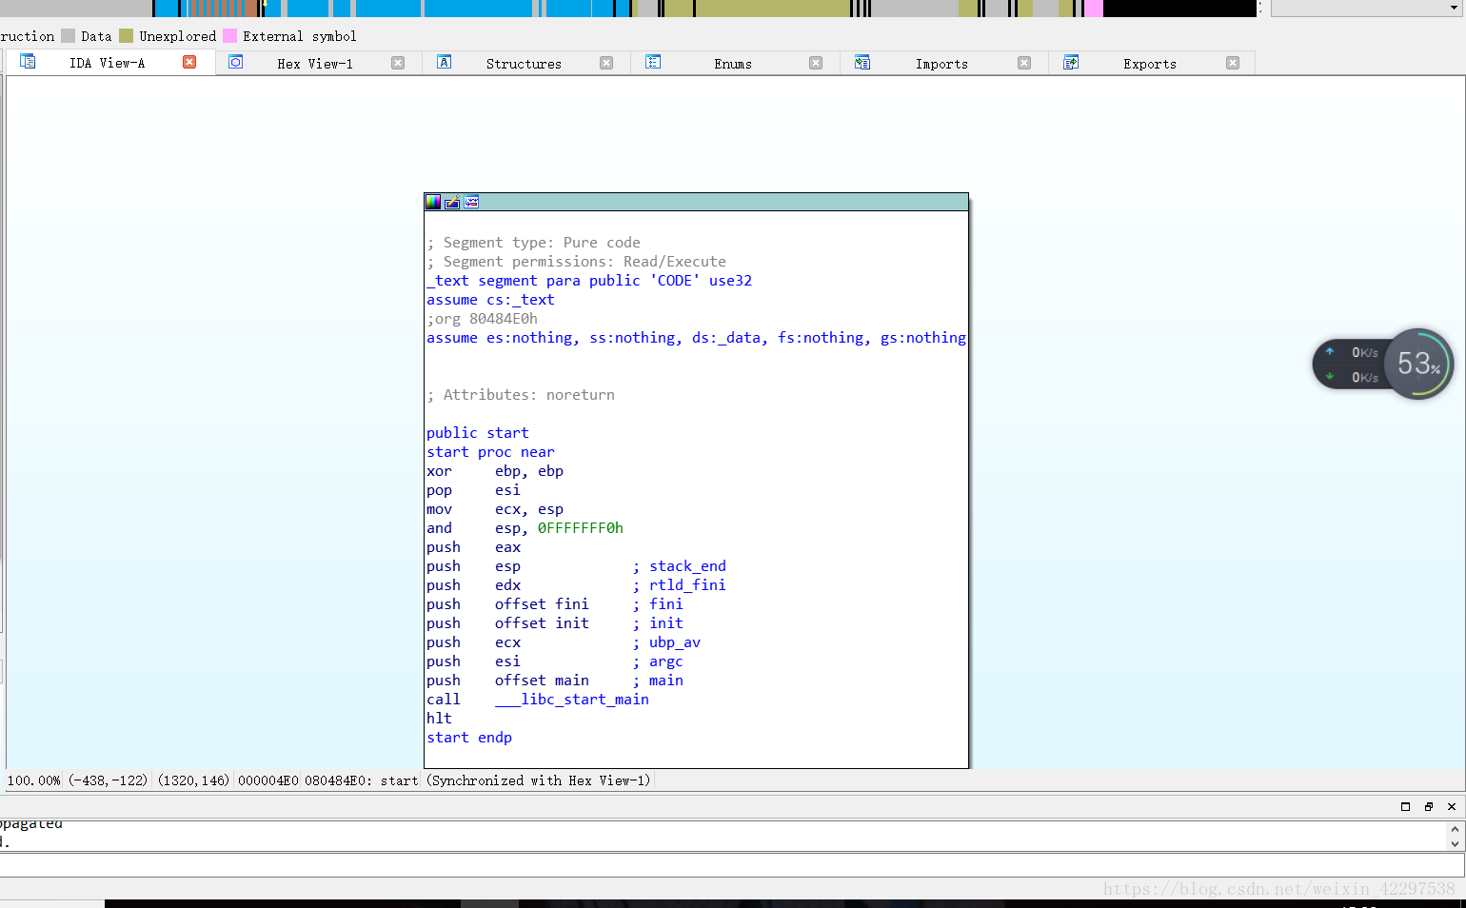This screenshot has width=1466, height=908.
Task: Set node color on graph block header
Action: [433, 202]
